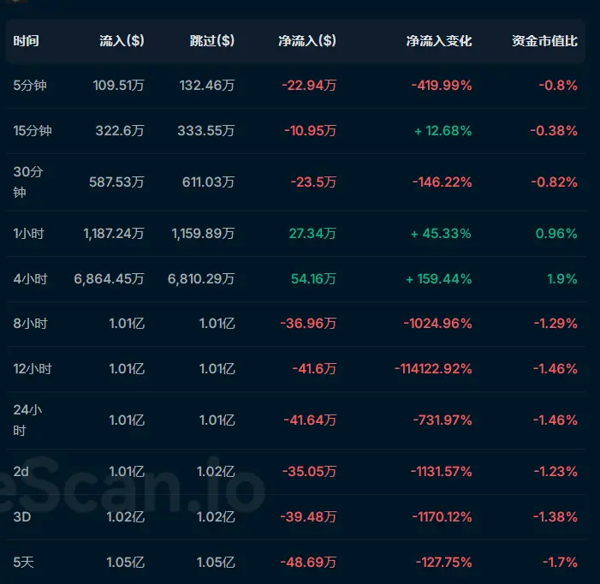
Task: Select the 30分钟 time row
Action: tap(296, 182)
